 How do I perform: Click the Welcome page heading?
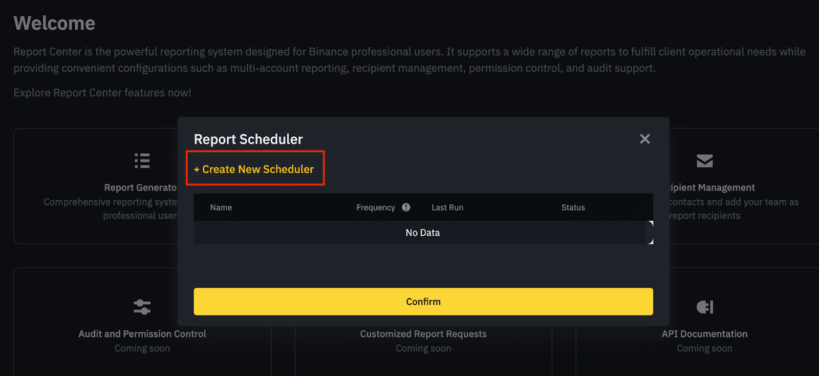click(x=54, y=24)
